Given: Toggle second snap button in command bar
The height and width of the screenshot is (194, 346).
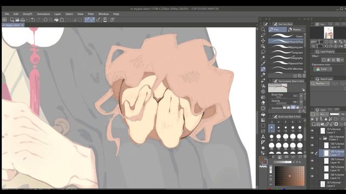Looking at the screenshot, I should [92, 19].
